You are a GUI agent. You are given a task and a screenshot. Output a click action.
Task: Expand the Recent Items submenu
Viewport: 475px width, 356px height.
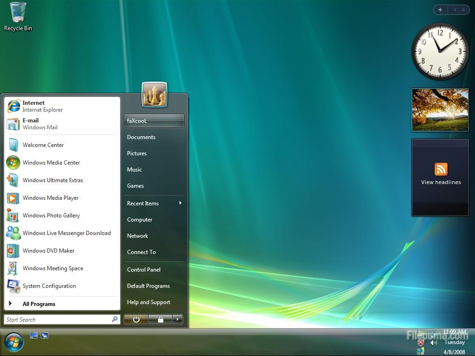[153, 203]
